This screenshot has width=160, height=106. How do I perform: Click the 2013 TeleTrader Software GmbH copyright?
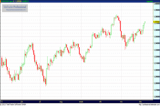point(13,104)
